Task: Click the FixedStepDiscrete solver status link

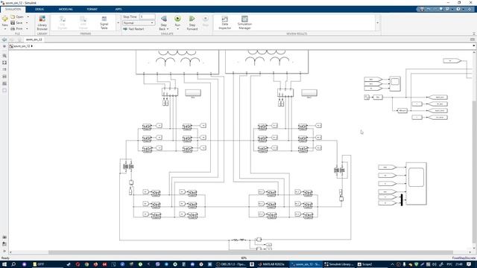Action: [x=464, y=258]
